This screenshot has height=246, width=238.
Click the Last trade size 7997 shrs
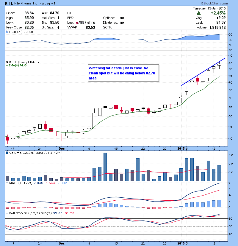point(87,23)
